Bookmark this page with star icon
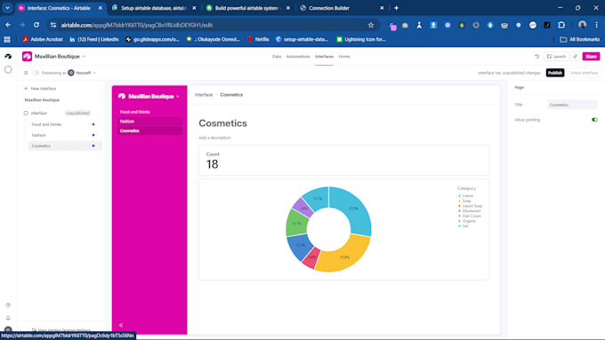The image size is (605, 340). coord(371,25)
